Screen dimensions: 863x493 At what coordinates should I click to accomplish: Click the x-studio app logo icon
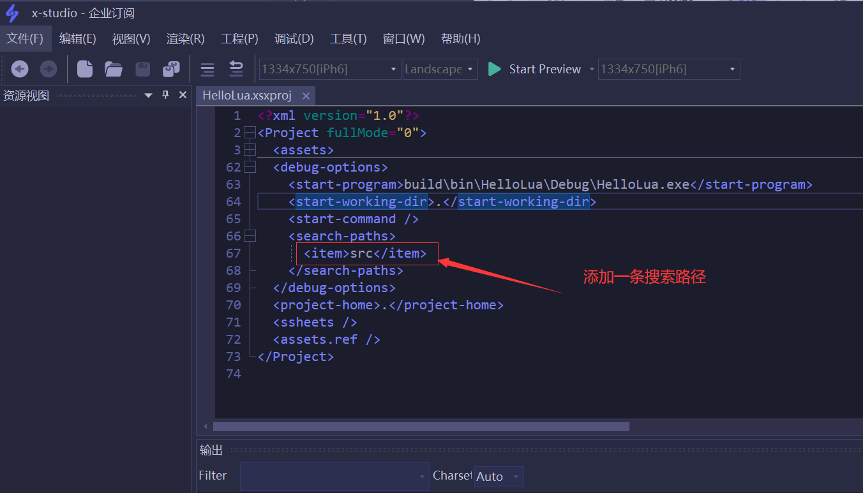(12, 13)
